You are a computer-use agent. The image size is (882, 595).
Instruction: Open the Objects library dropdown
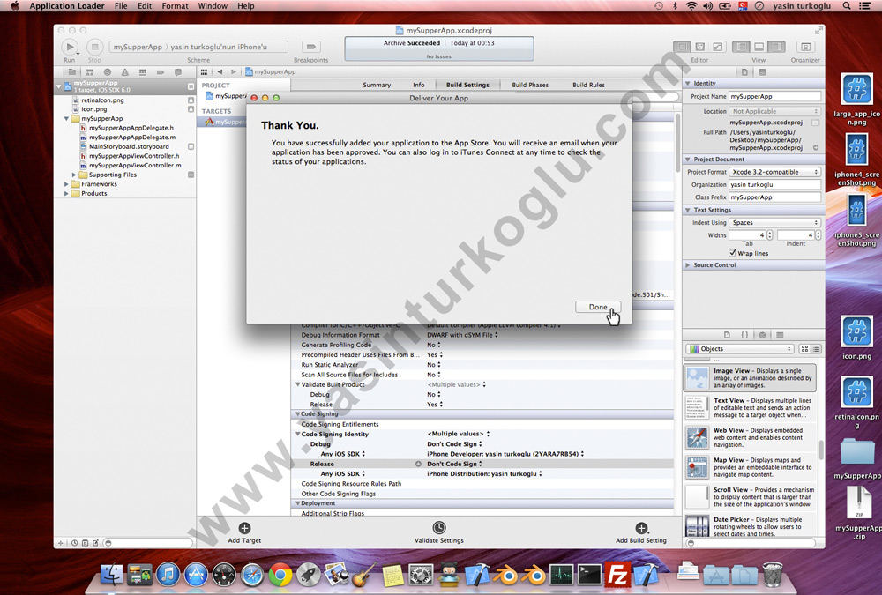(x=740, y=349)
